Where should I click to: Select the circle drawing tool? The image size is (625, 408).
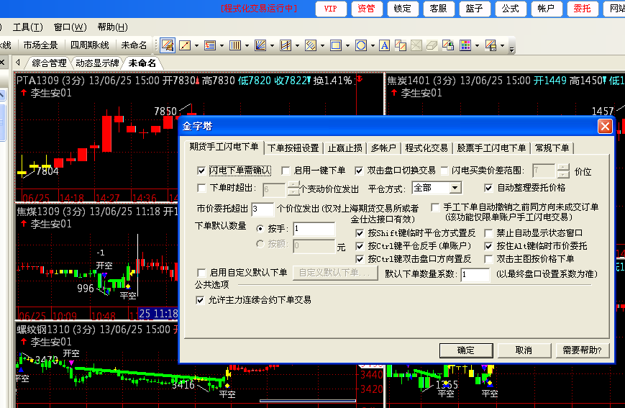tap(360, 45)
